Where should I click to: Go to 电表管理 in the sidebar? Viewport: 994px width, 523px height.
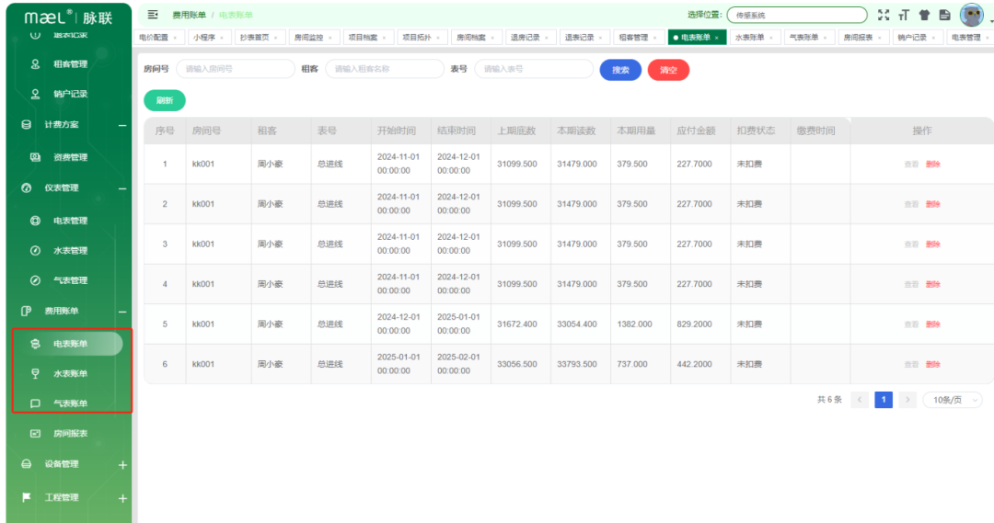click(70, 221)
